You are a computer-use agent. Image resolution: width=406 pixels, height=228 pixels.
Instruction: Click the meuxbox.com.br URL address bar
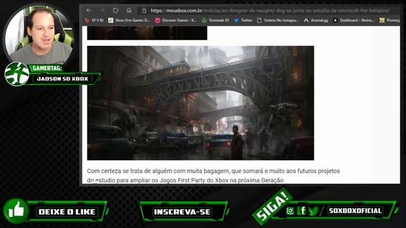click(270, 10)
